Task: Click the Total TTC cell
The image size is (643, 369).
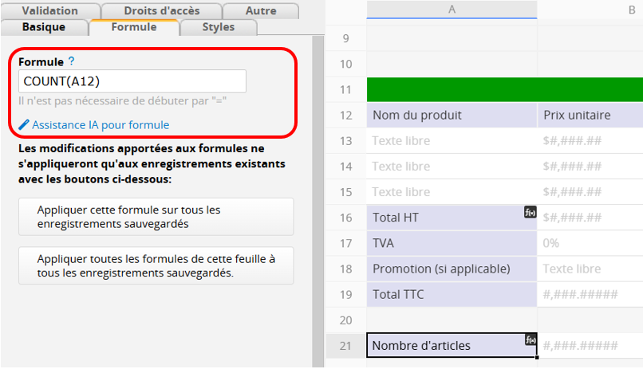Action: tap(452, 295)
